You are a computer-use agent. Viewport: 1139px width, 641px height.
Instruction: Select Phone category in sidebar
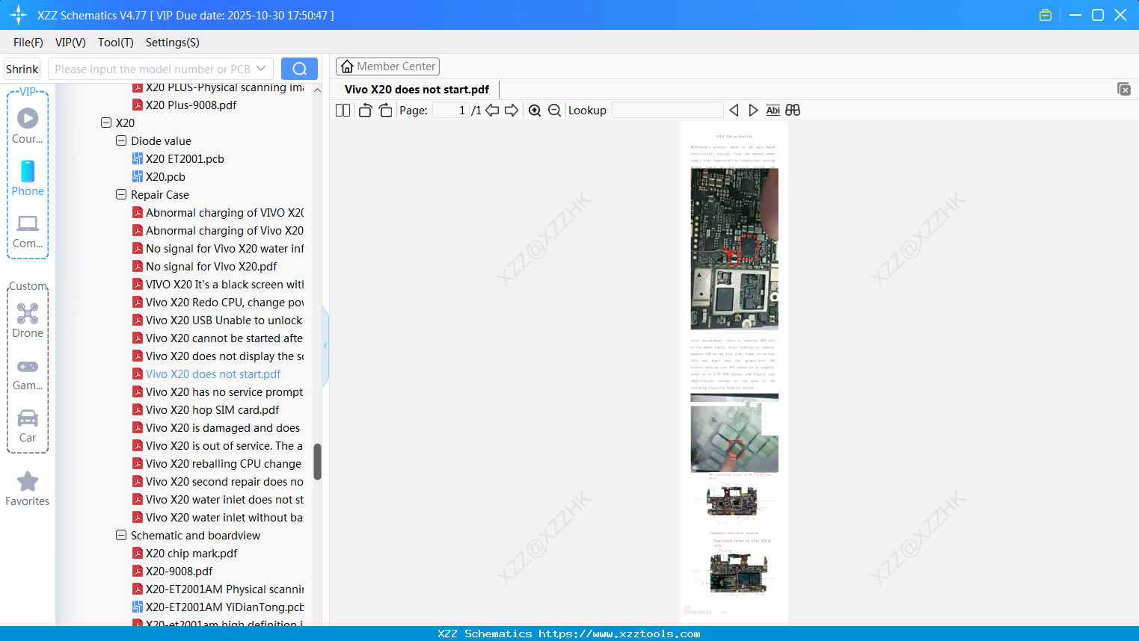[28, 179]
